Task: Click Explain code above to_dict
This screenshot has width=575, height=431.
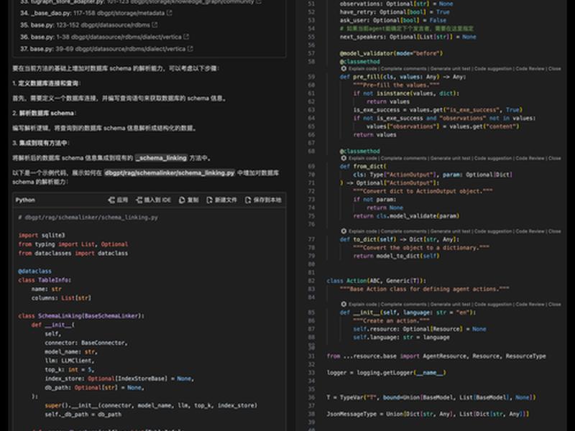Action: point(363,231)
